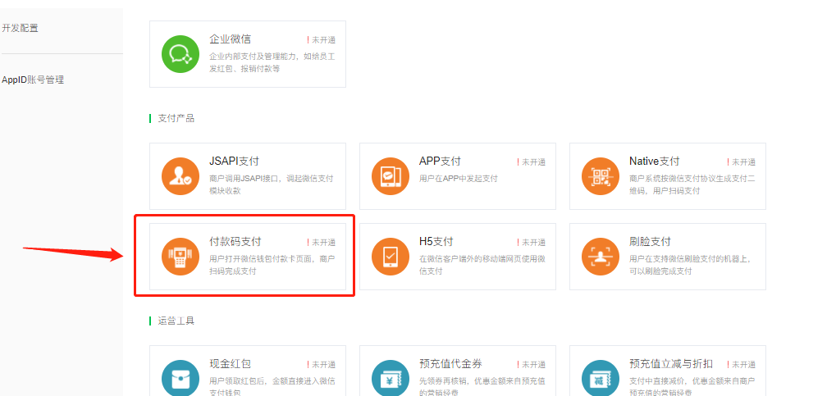836x396 pixels.
Task: Select the H5支付 title text
Action: (436, 242)
